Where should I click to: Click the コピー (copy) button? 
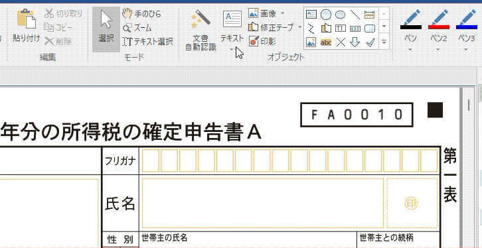pyautogui.click(x=58, y=27)
